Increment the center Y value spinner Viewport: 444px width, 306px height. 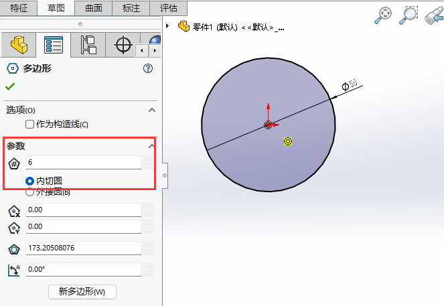[149, 223]
